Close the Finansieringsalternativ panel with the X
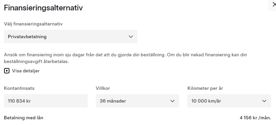 pyautogui.click(x=274, y=5)
